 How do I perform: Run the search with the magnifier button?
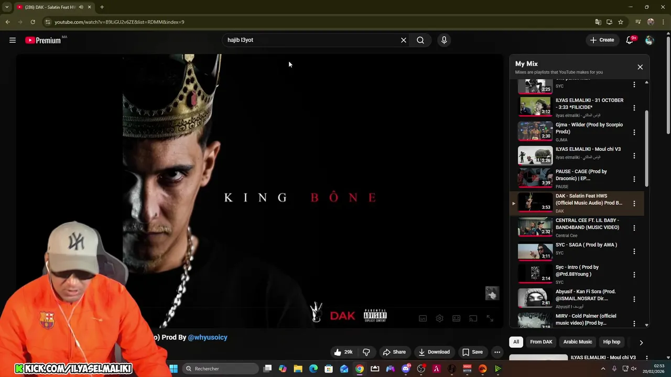pos(420,40)
